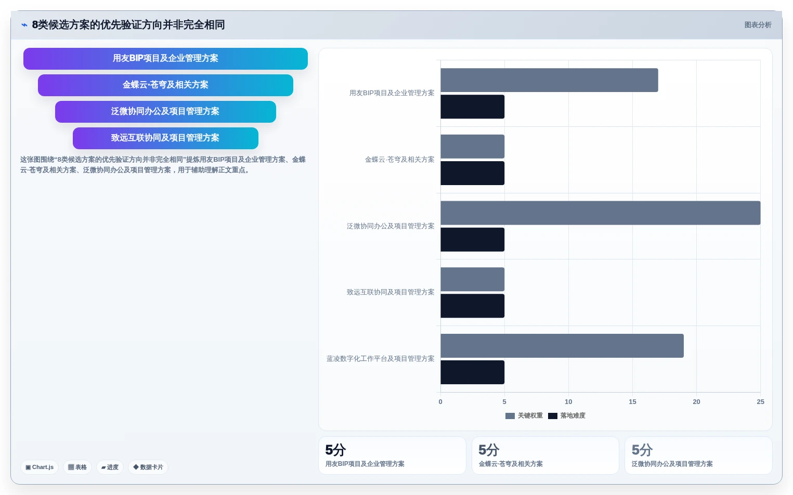The width and height of the screenshot is (793, 495).
Task: Click the 表格 tag chip
Action: pyautogui.click(x=77, y=467)
